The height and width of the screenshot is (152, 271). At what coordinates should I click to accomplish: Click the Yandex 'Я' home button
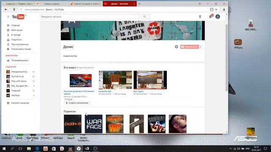coord(14,9)
